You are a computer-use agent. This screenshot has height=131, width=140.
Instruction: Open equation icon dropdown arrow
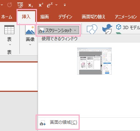pos(56,5)
